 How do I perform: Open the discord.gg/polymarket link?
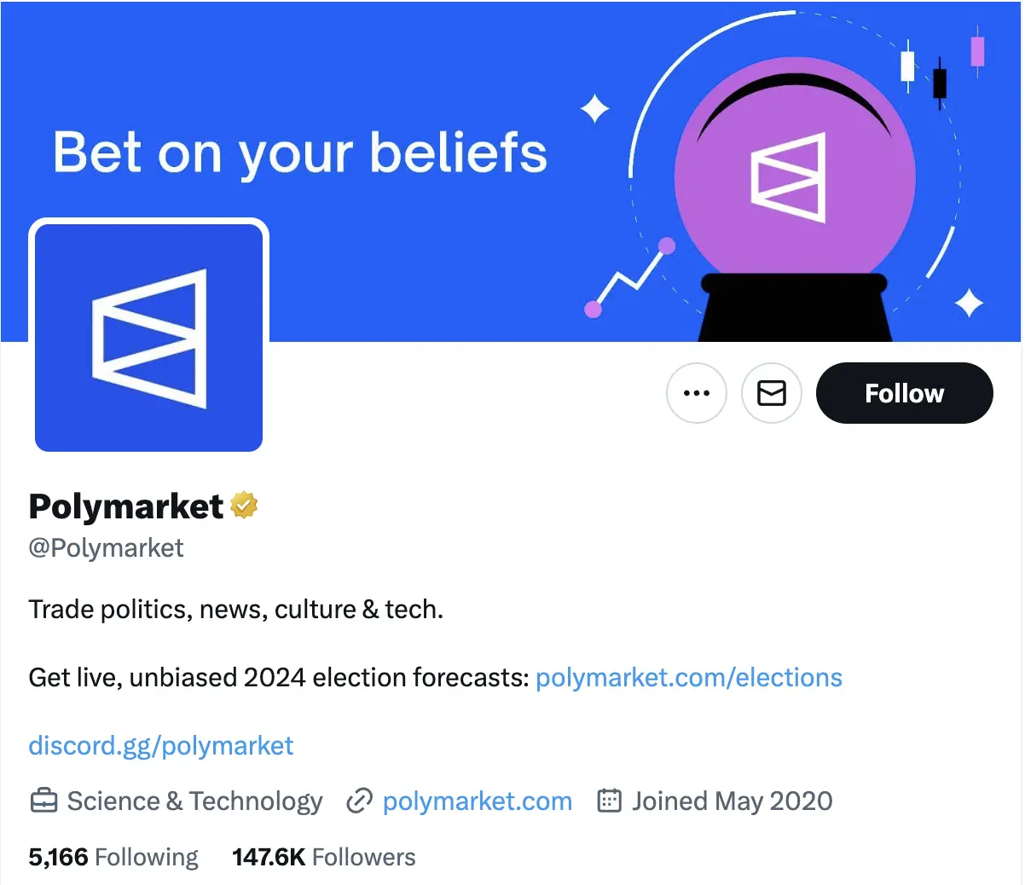[x=161, y=745]
